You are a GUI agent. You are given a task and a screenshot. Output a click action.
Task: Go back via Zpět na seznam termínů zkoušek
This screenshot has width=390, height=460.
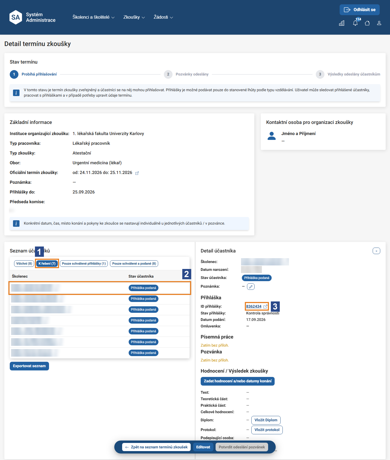[x=157, y=447]
